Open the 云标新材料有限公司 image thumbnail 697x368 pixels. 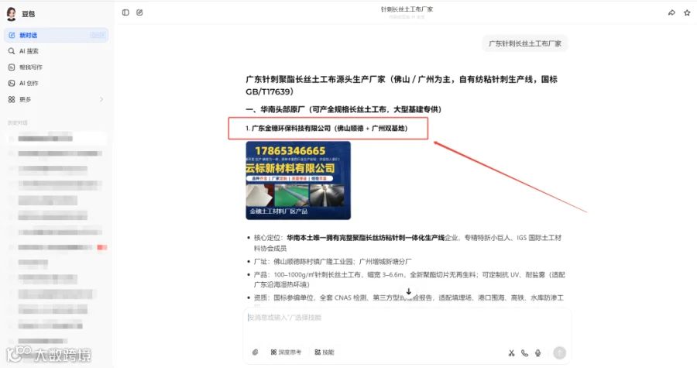pyautogui.click(x=298, y=181)
